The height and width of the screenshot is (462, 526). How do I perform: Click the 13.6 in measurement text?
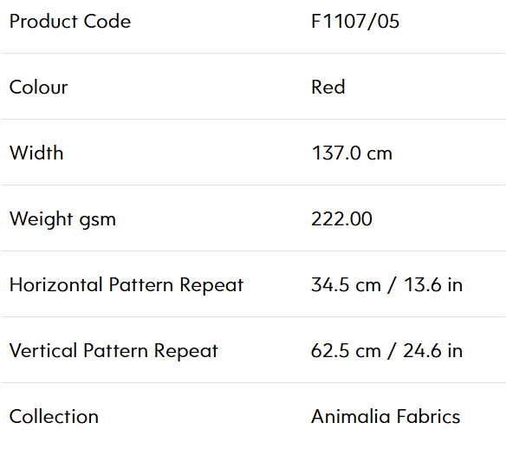(x=433, y=285)
